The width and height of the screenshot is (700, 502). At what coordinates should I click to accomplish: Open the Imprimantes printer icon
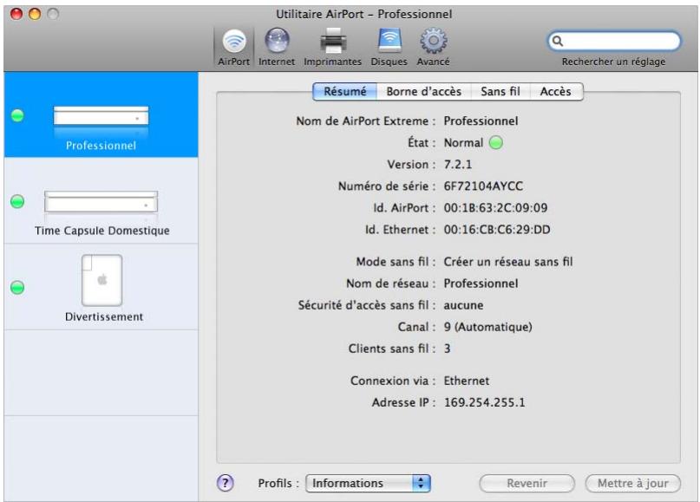pos(333,41)
